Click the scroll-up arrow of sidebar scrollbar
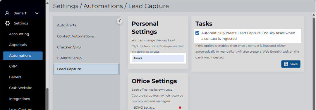 47,3
